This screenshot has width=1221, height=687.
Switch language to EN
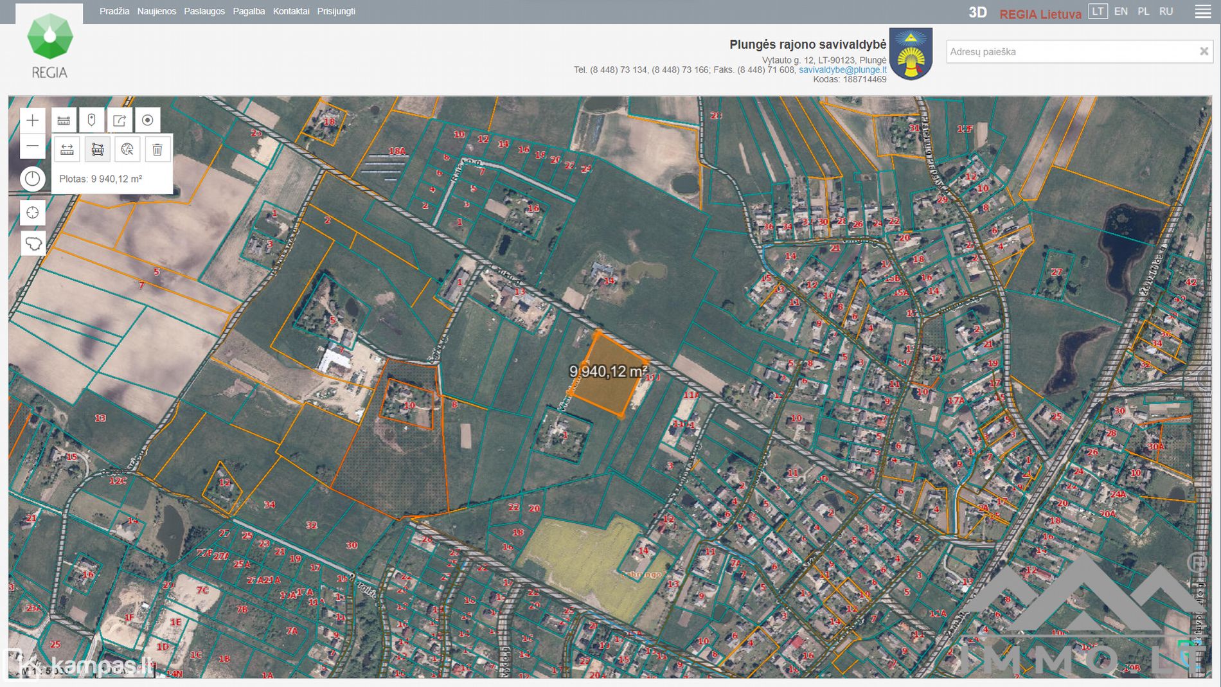[x=1121, y=12]
